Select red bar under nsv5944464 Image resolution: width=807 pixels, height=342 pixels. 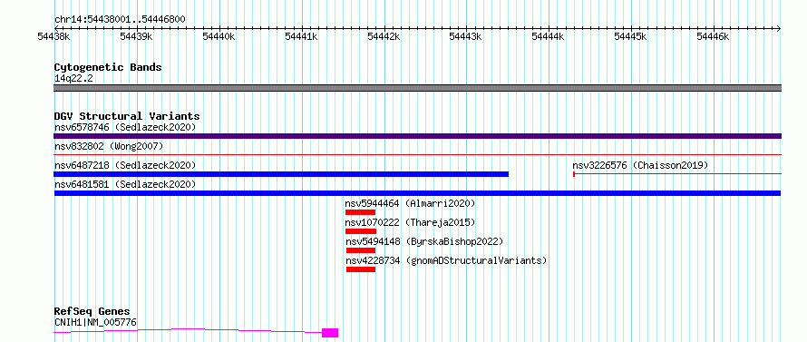click(360, 212)
